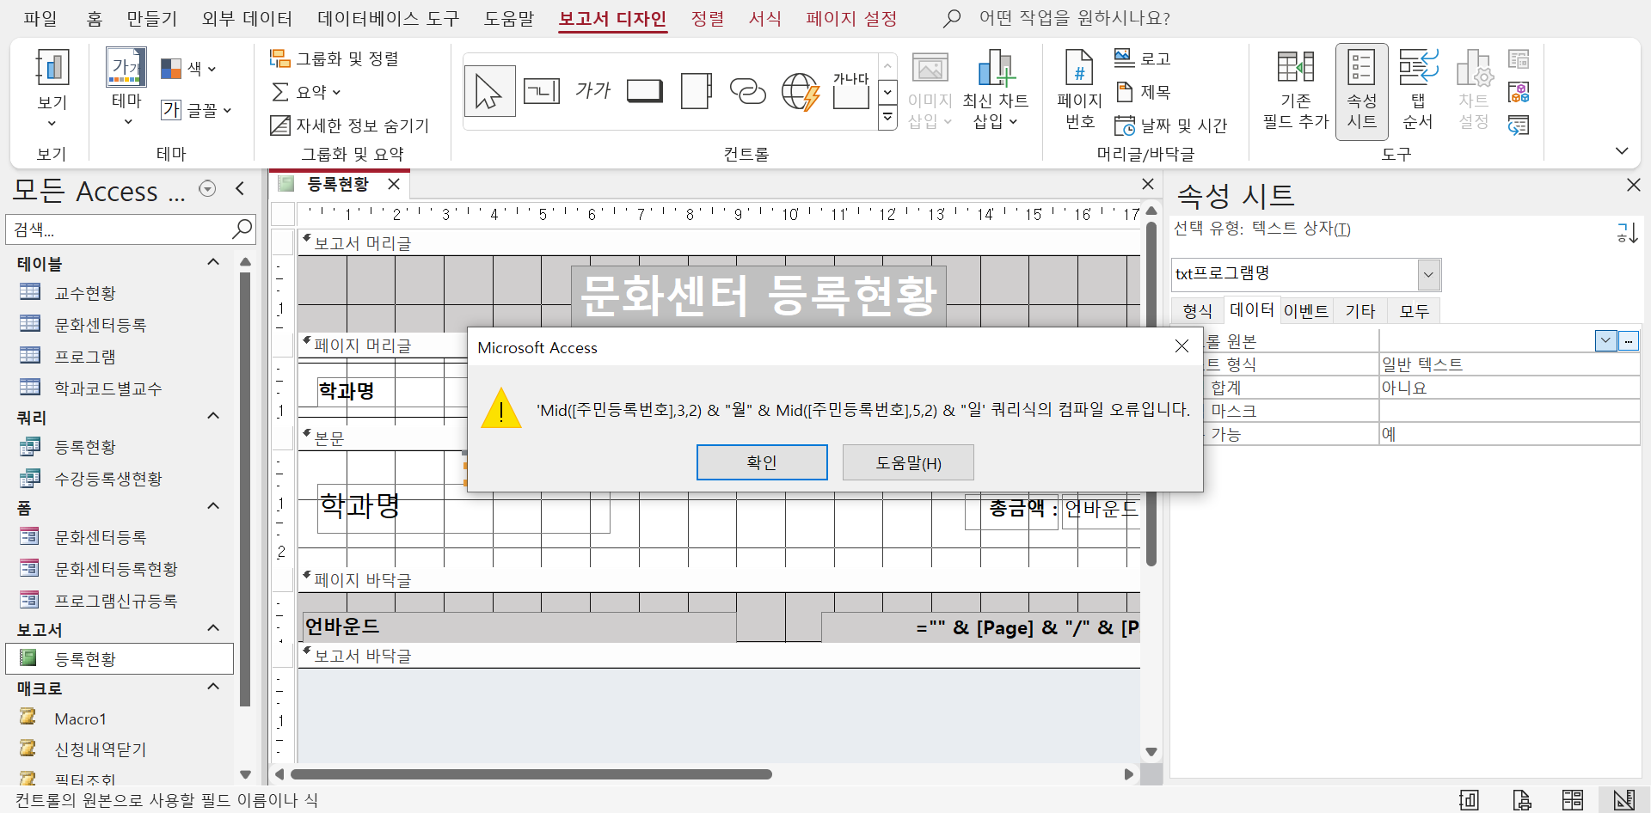
Task: Toggle 그룹화 및 정렬 pane
Action: pos(334,58)
